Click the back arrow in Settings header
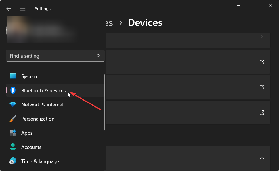 [x=8, y=9]
